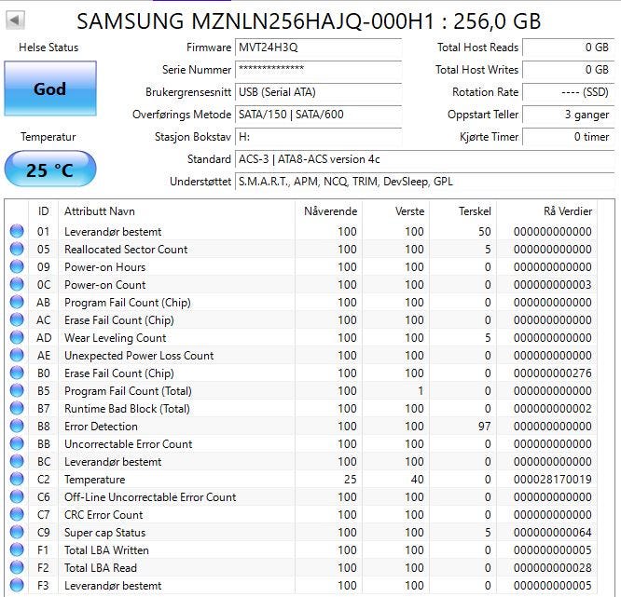Viewport: 621px width, 597px height.
Task: Click the Nåverende column header
Action: [329, 210]
